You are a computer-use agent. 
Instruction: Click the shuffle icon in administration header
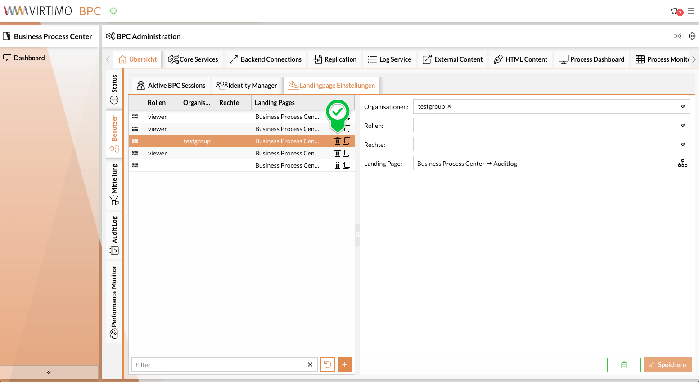point(678,36)
